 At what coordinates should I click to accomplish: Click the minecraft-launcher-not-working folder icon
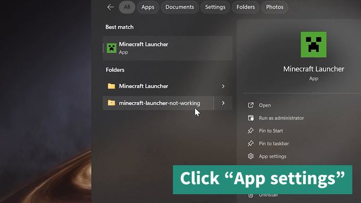coord(112,103)
